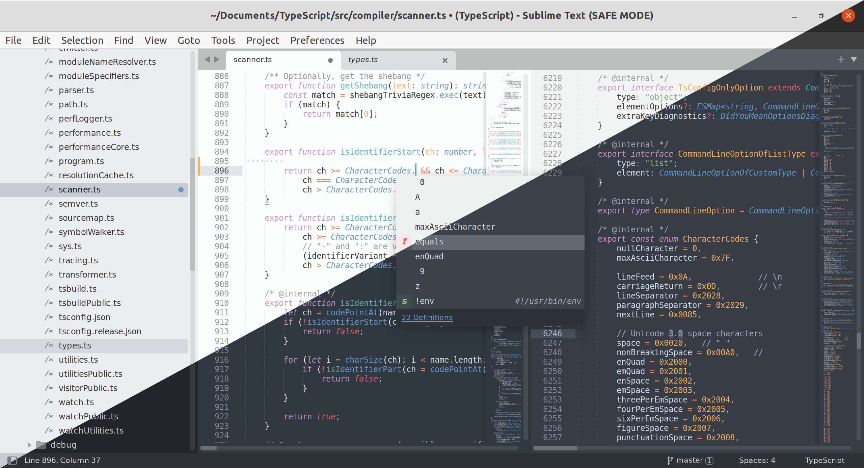Click the close button on types.ts tab
The image size is (864, 468).
447,59
